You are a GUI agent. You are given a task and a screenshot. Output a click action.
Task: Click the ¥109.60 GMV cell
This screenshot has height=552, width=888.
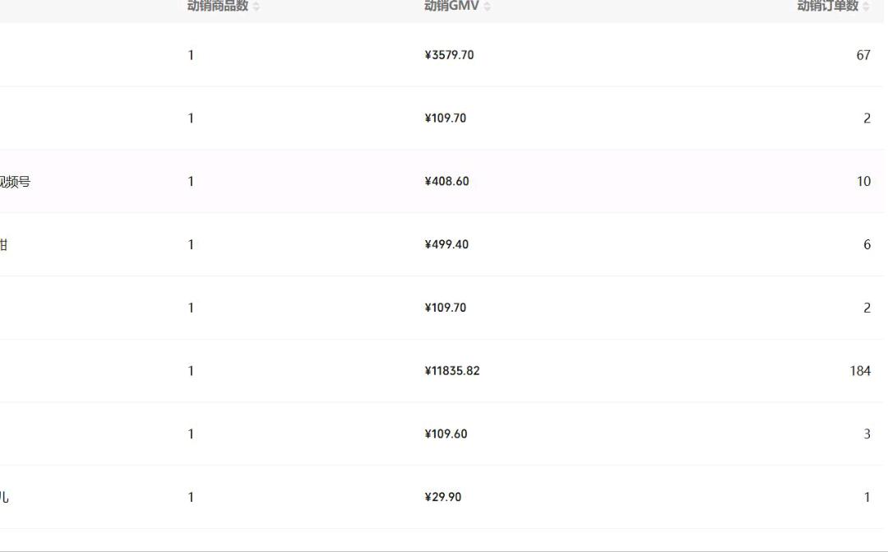tap(446, 434)
